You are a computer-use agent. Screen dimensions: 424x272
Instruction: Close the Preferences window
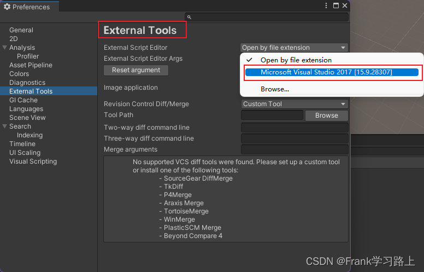tap(345, 5)
